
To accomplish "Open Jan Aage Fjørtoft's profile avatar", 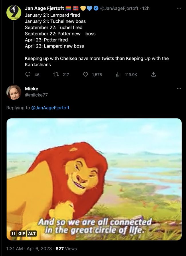I will coord(13,13).
